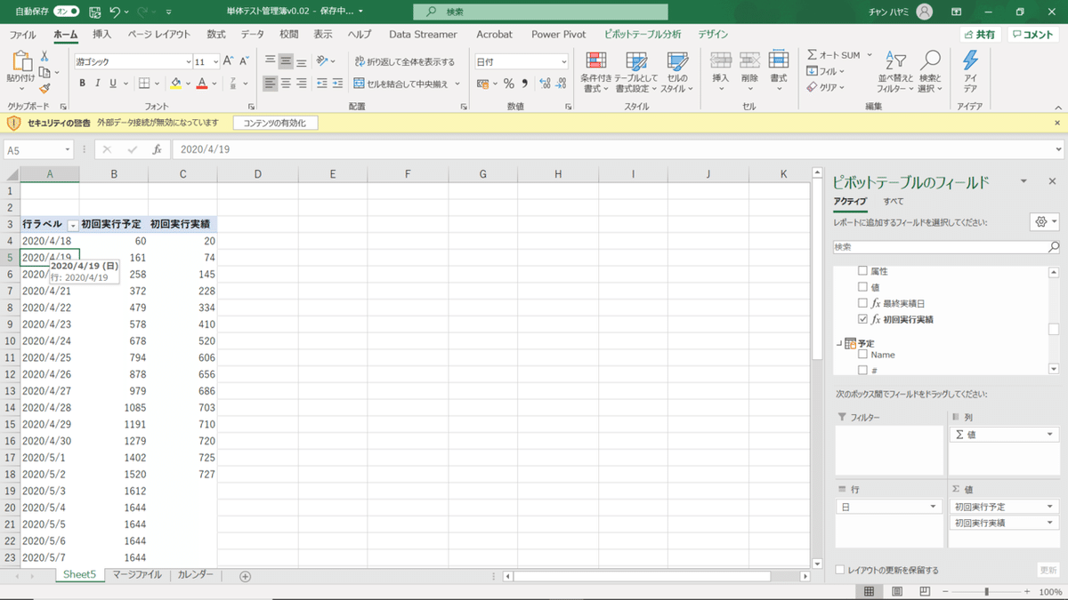
Task: Apply italic formatting with I button
Action: 98,84
